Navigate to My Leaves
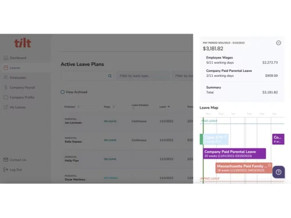The height and width of the screenshot is (218, 291). pyautogui.click(x=17, y=107)
